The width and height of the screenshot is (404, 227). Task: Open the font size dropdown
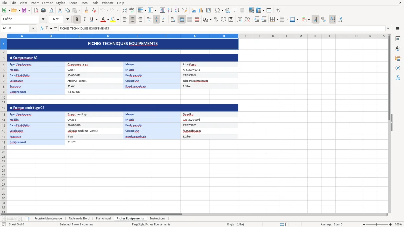pos(67,19)
